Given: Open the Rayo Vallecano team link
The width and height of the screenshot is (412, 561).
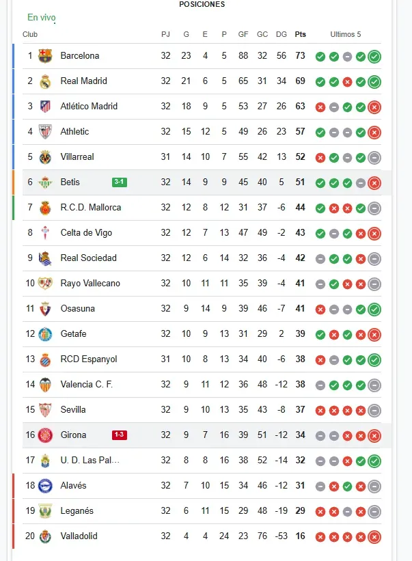Looking at the screenshot, I should tap(90, 284).
